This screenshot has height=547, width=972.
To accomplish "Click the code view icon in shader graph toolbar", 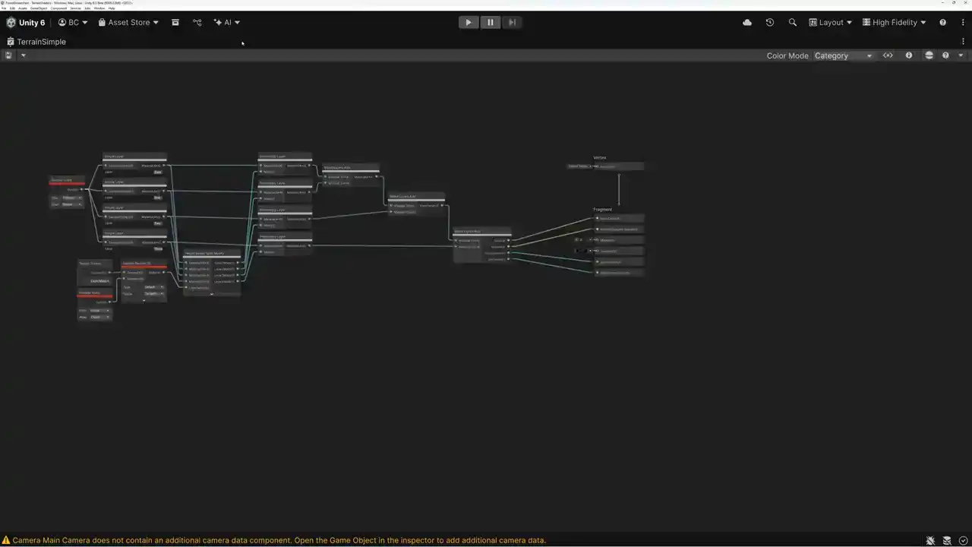I will click(888, 55).
